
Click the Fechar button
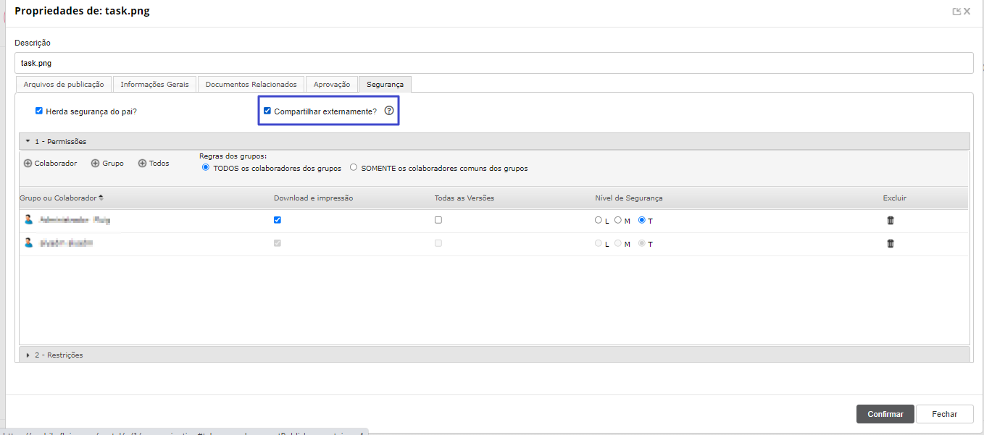click(944, 414)
